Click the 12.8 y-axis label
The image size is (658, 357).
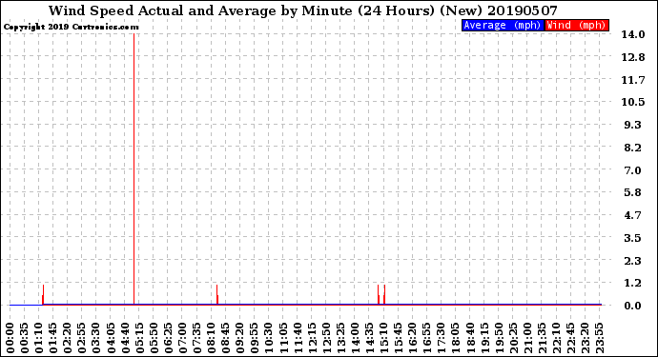633,57
